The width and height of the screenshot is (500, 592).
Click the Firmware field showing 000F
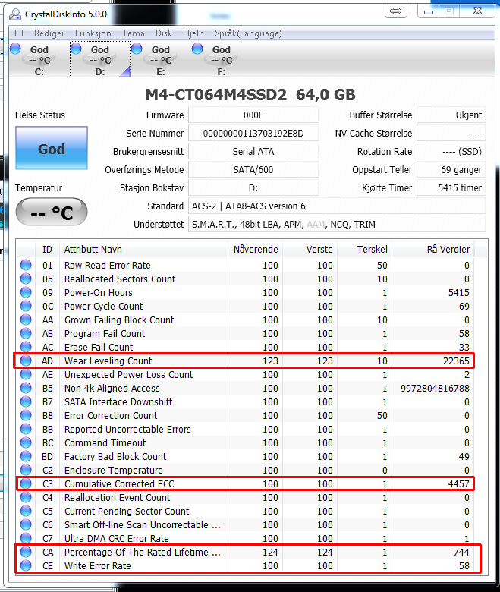253,115
